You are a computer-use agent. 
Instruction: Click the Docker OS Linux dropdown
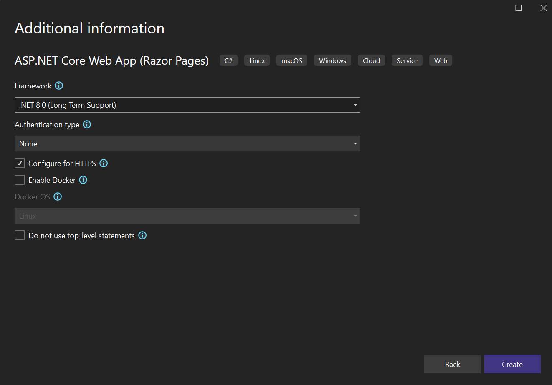(x=187, y=216)
